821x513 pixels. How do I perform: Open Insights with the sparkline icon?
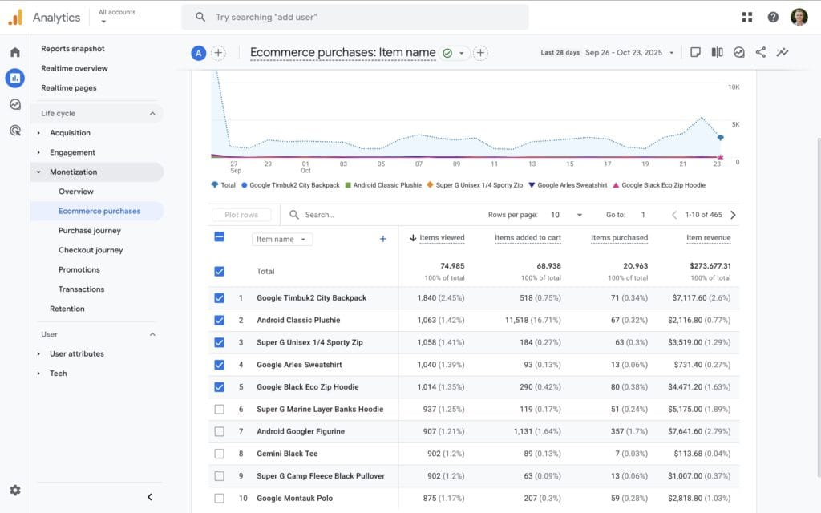click(x=783, y=51)
